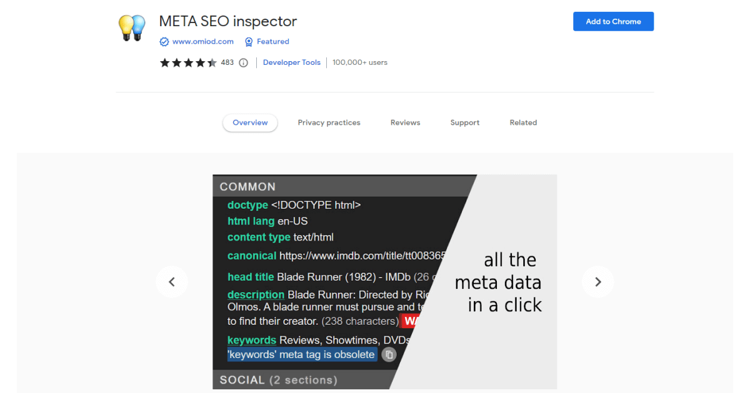Click the copy icon beside keywords obsolete warning
This screenshot has height=393, width=750.
point(389,354)
